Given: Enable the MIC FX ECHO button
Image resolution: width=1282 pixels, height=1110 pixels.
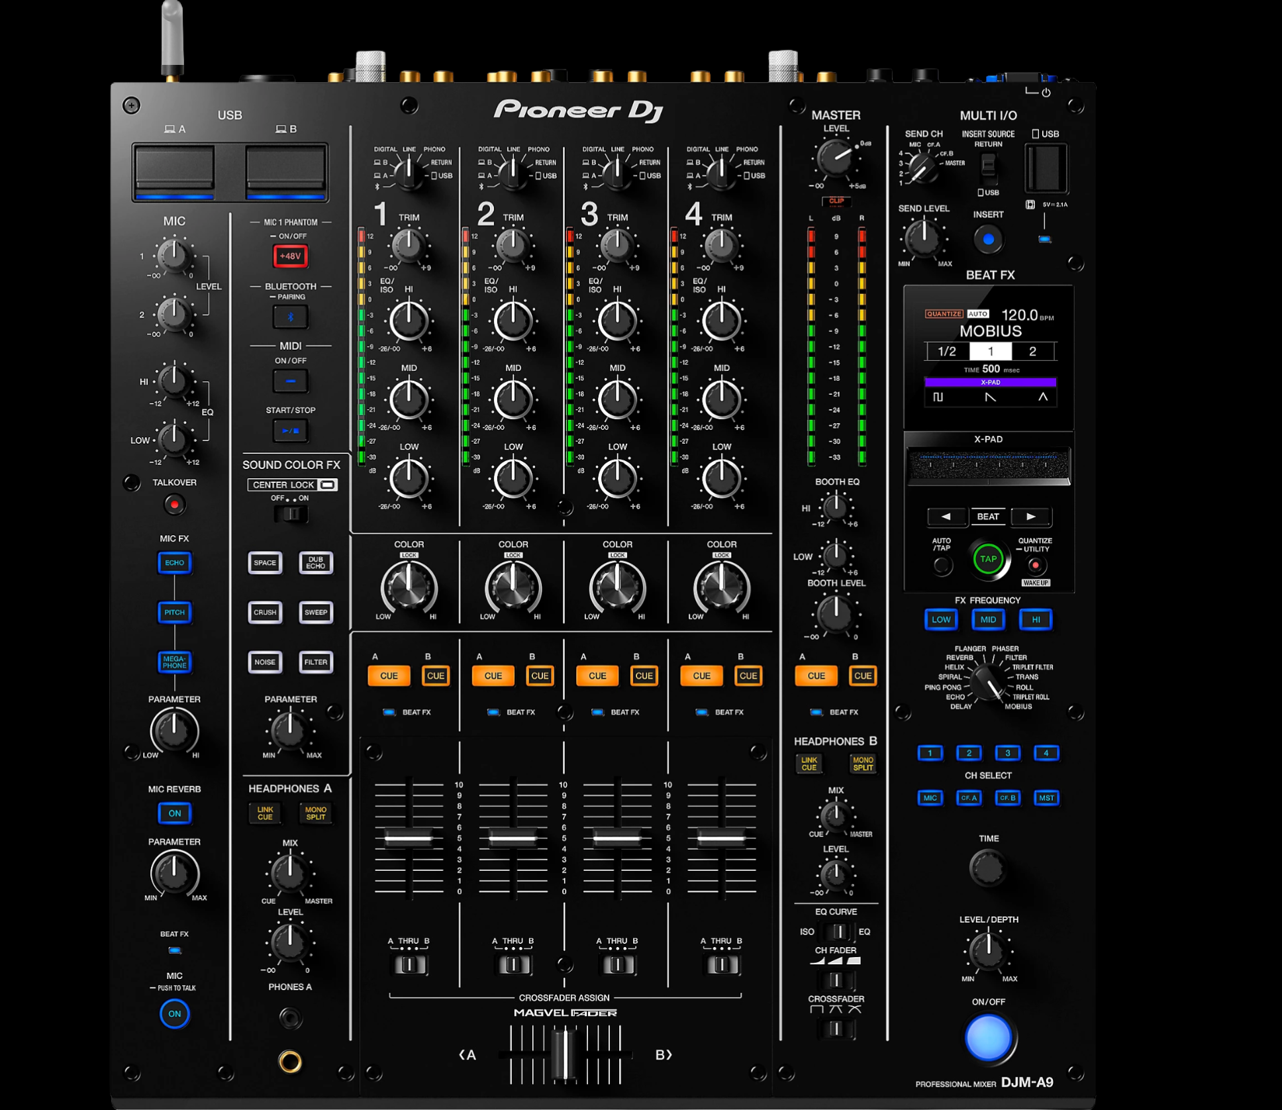Looking at the screenshot, I should (x=174, y=563).
